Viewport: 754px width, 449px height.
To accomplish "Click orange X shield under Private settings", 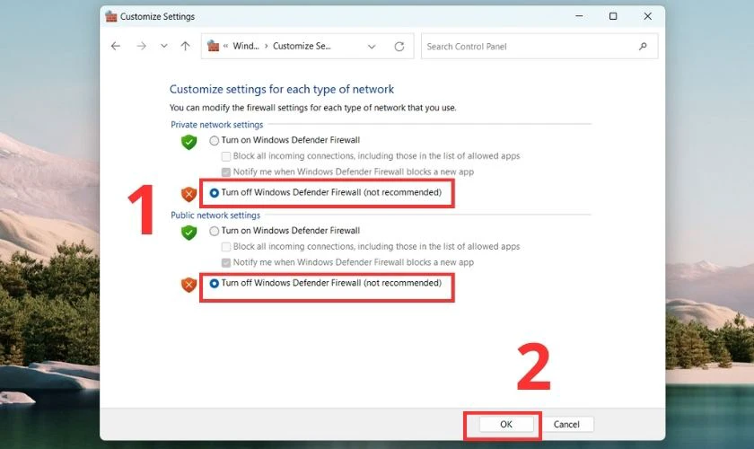I will point(189,194).
